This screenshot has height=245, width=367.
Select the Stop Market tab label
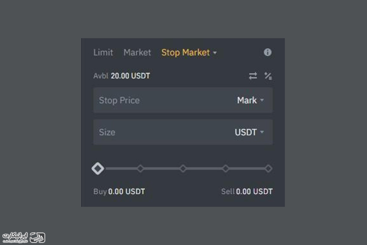click(186, 52)
